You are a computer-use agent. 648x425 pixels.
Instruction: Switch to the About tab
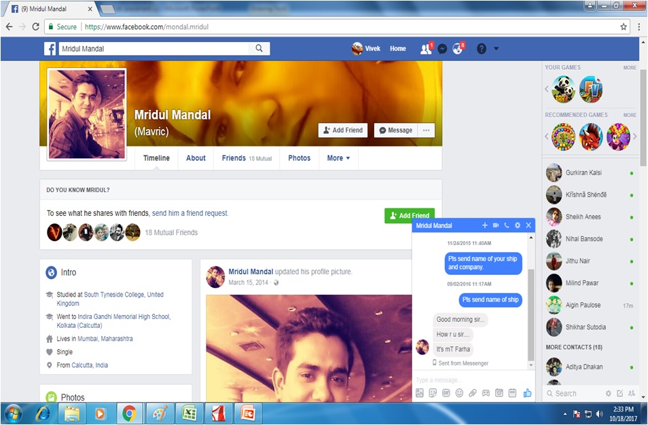click(196, 158)
